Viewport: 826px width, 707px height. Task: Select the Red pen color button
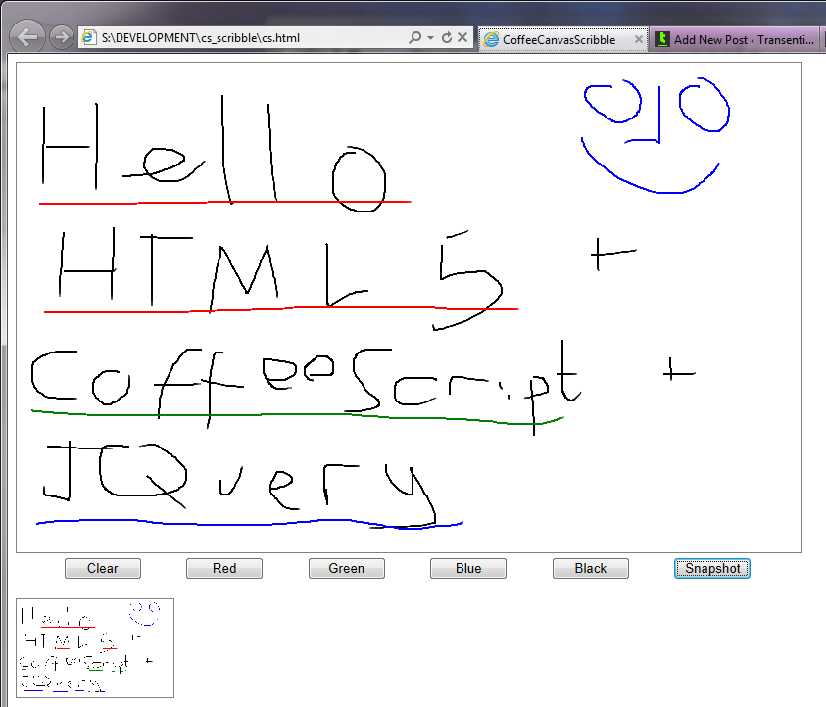pos(224,569)
